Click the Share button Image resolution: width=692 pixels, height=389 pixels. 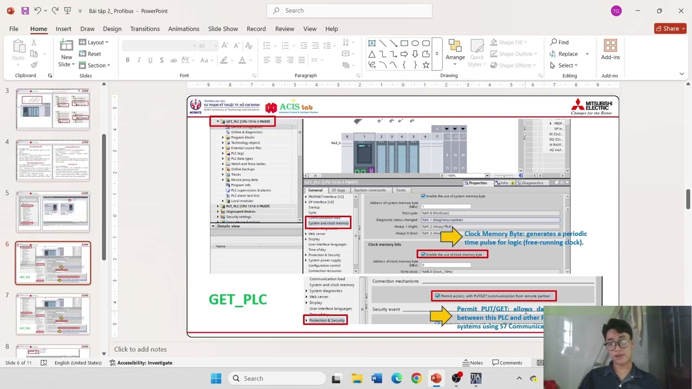click(x=670, y=29)
